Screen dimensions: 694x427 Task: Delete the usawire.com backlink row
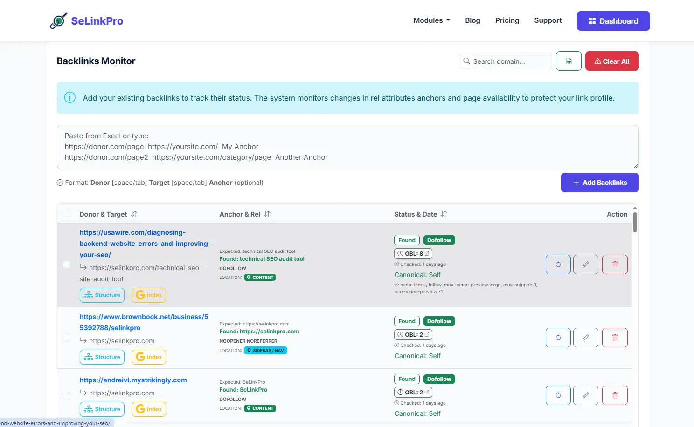point(615,264)
